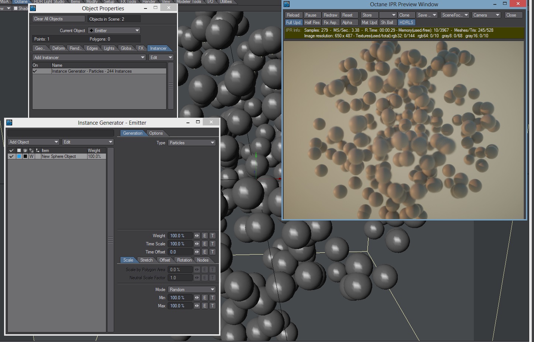Click the W icon on New Sphere Object row
Image resolution: width=534 pixels, height=342 pixels.
point(31,156)
